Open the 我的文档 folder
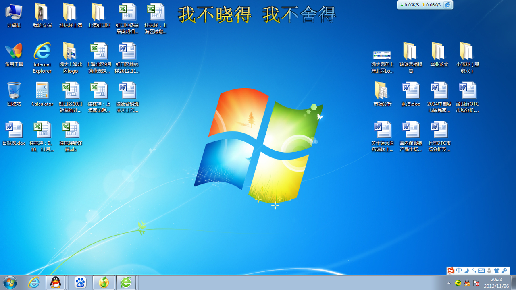The width and height of the screenshot is (516, 290). 42,16
